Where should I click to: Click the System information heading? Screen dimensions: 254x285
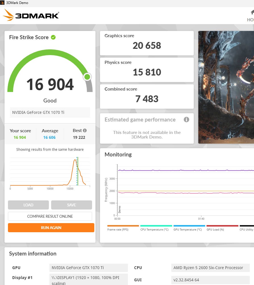33,253
